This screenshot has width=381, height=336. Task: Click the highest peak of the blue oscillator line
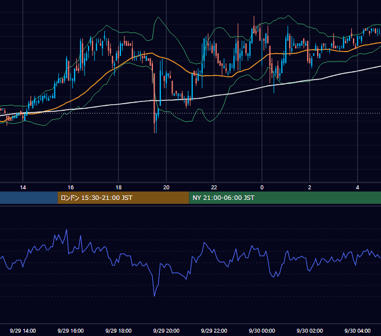click(x=67, y=230)
